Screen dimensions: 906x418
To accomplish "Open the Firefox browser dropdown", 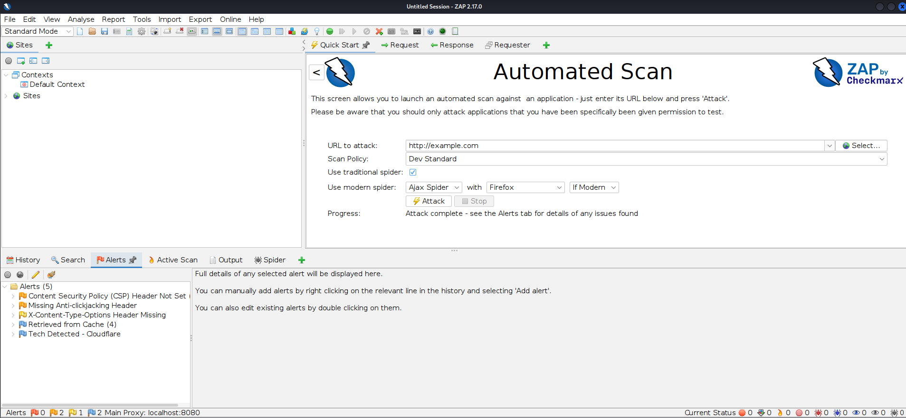I will [525, 187].
